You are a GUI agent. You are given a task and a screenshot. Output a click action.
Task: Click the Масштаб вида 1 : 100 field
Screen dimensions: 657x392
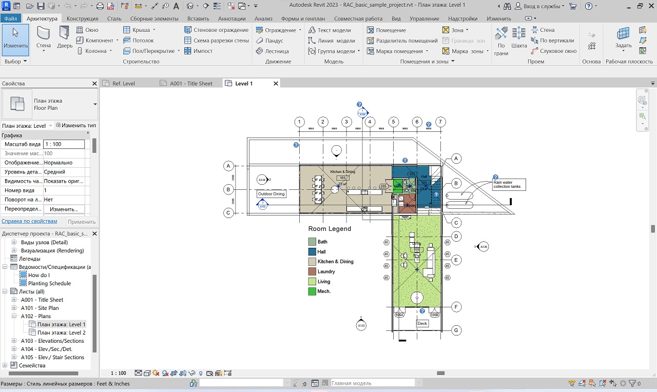tap(64, 144)
